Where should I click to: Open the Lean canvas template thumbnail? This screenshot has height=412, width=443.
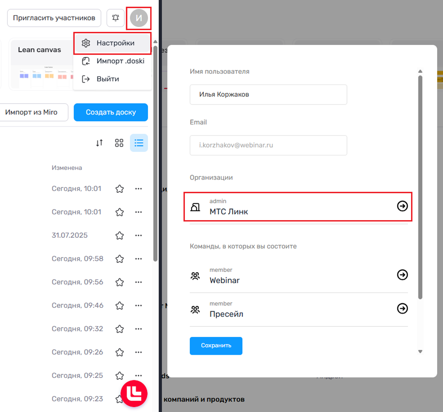[x=41, y=65]
